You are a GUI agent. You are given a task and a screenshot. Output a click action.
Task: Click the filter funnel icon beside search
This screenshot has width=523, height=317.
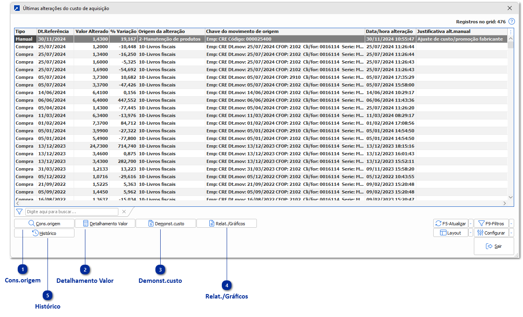(19, 212)
